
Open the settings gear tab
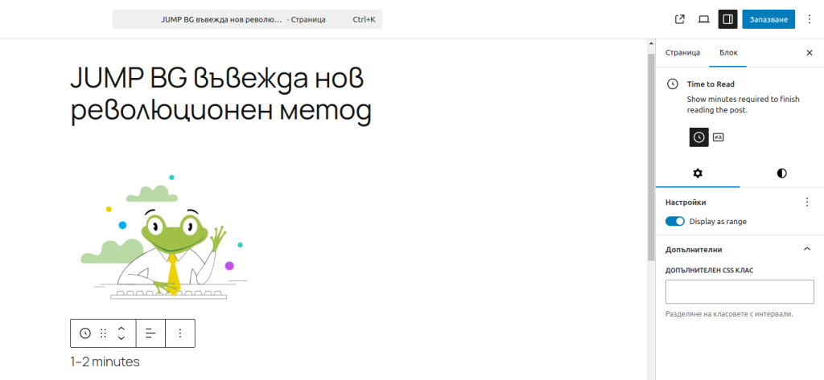pos(698,174)
